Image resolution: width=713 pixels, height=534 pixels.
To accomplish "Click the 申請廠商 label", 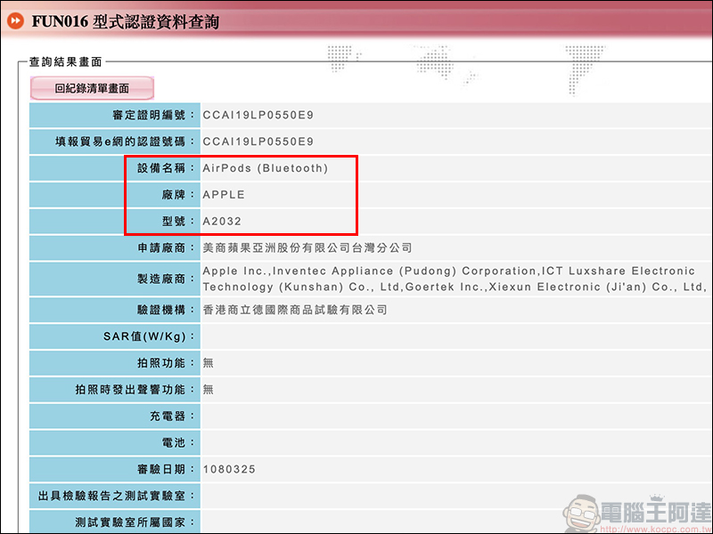I will pyautogui.click(x=166, y=248).
